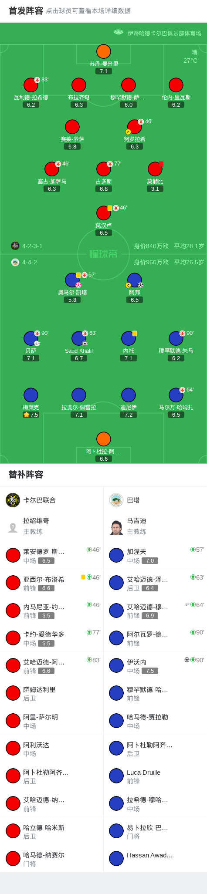Open substitute 加涅夫 player row
This screenshot has height=894, width=207.
pos(155,556)
